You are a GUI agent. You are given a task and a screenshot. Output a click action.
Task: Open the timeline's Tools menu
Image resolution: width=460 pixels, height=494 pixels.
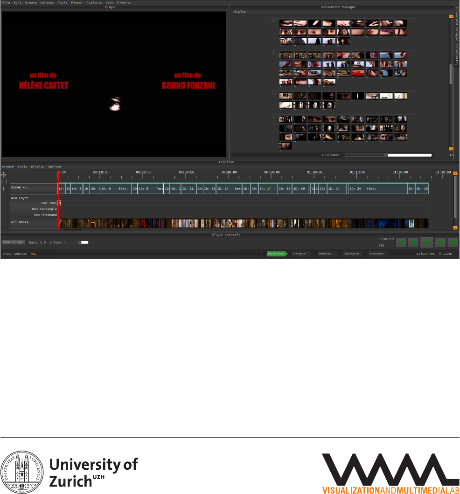[x=22, y=167]
